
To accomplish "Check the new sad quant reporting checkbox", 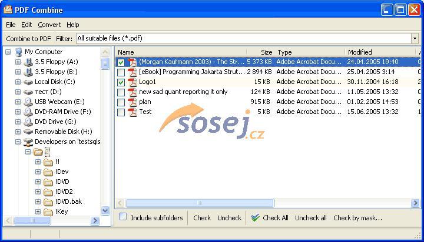I will tap(121, 92).
